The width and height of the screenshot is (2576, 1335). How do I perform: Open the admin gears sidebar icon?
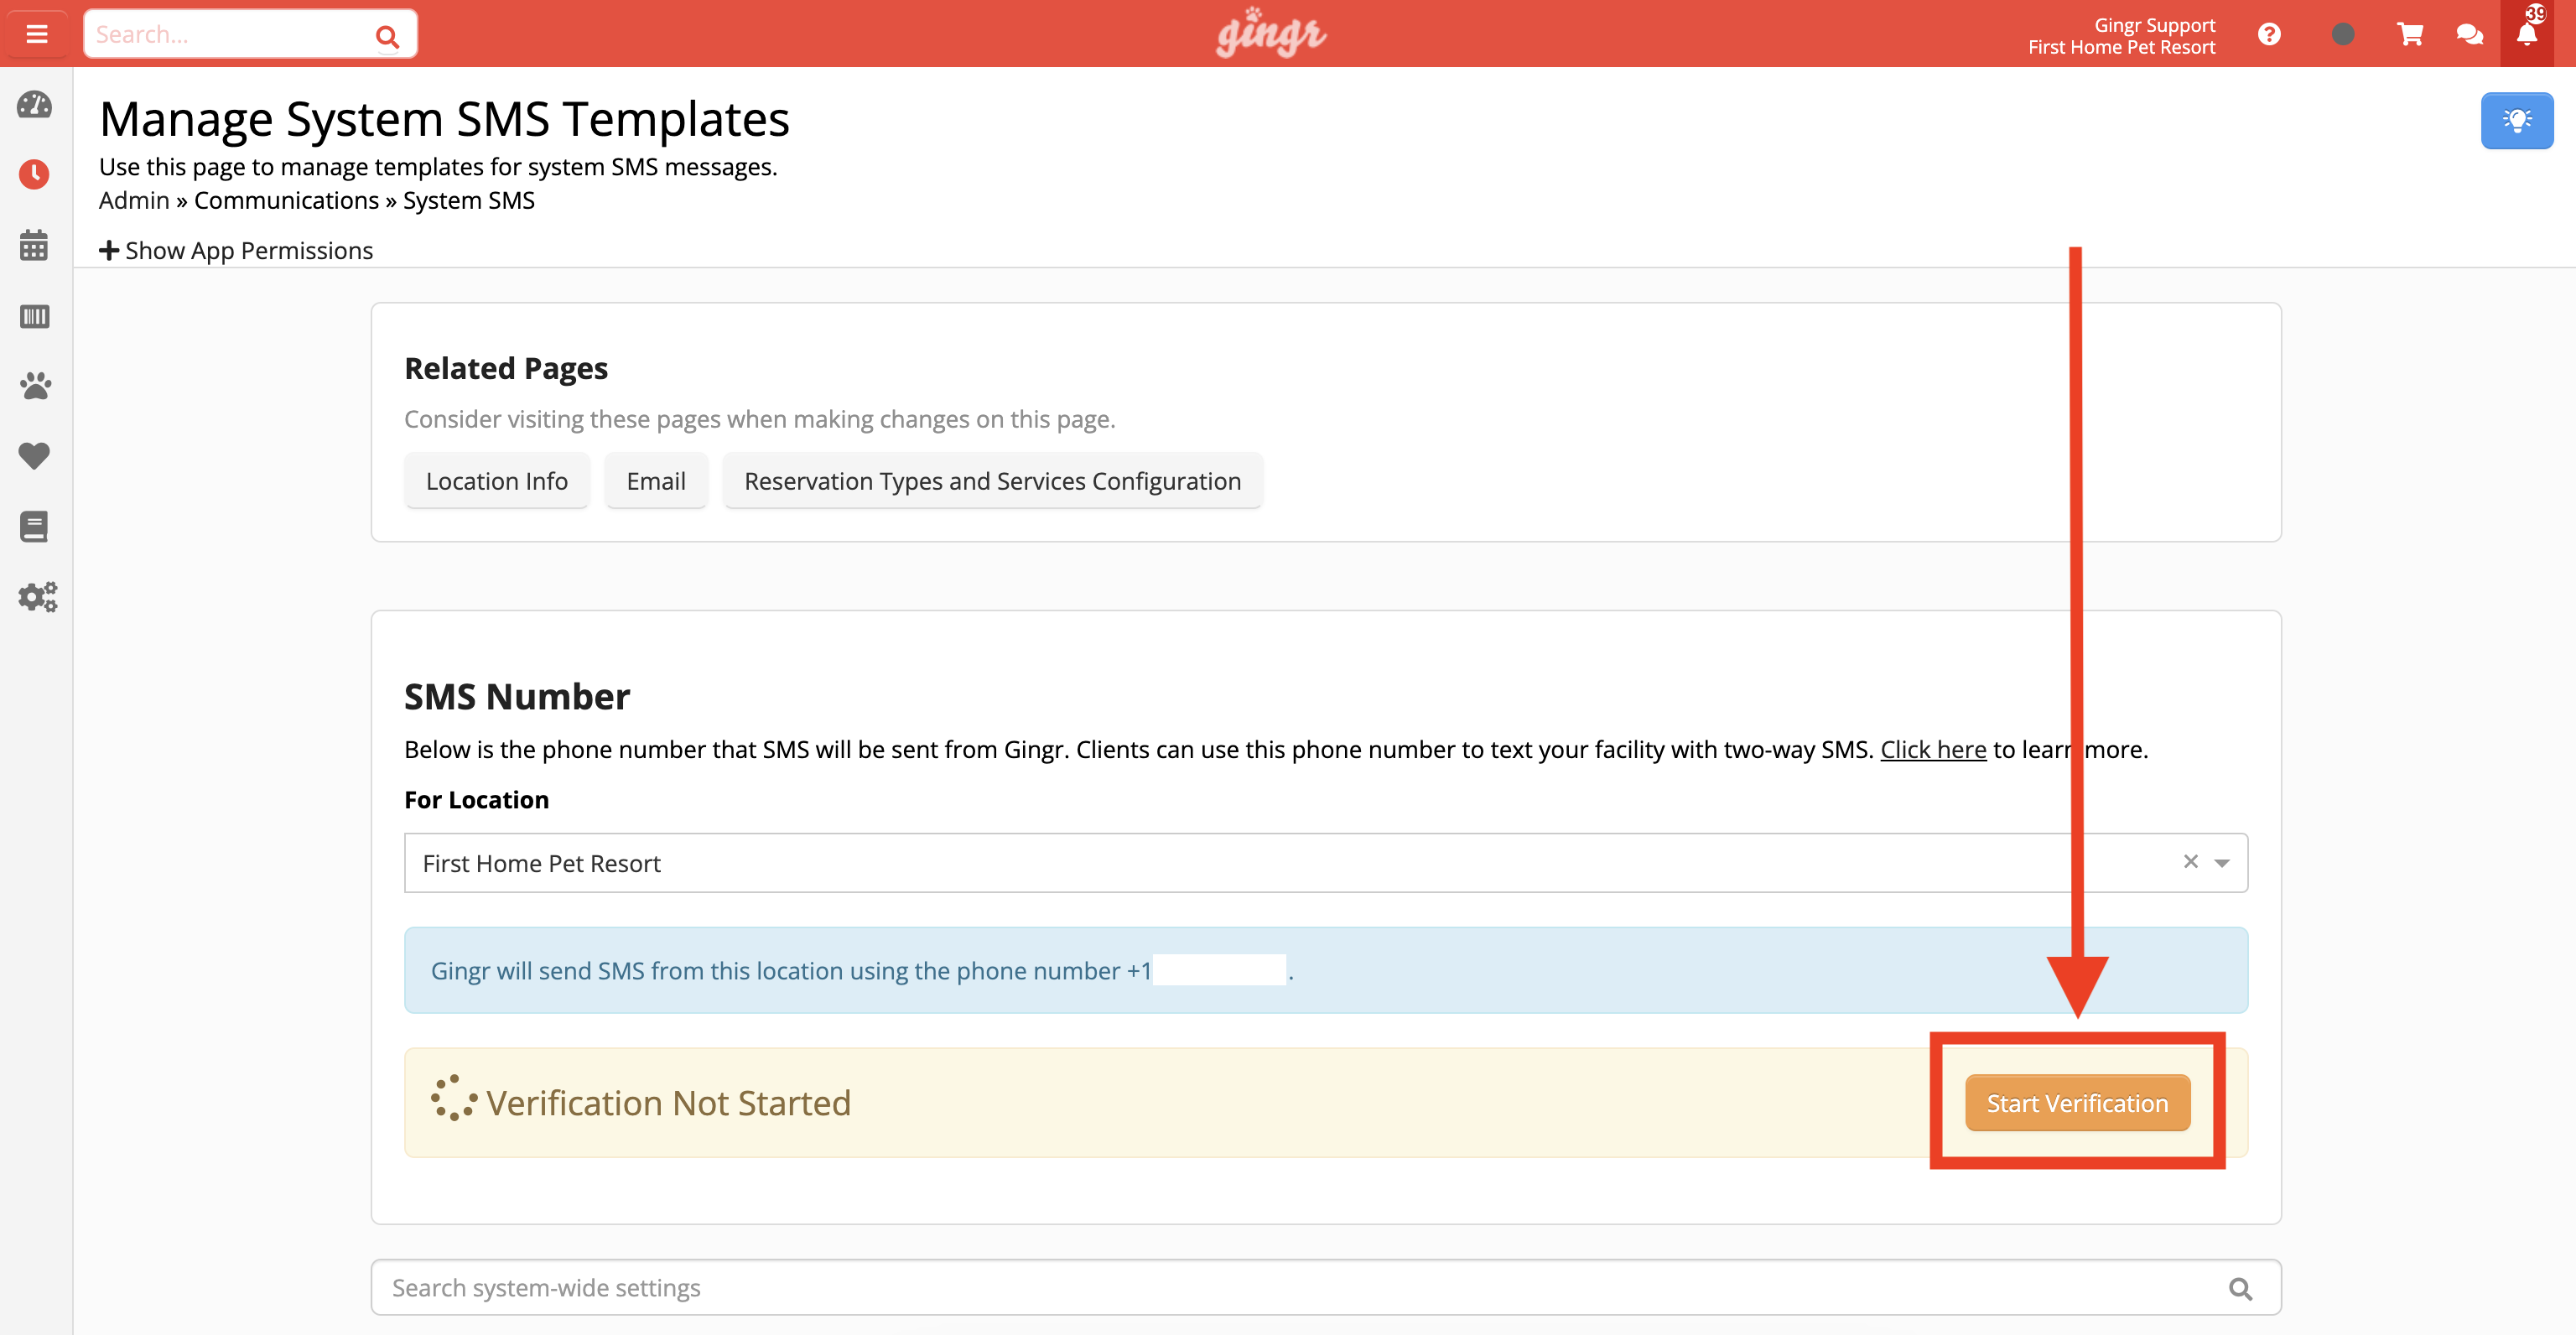(38, 597)
